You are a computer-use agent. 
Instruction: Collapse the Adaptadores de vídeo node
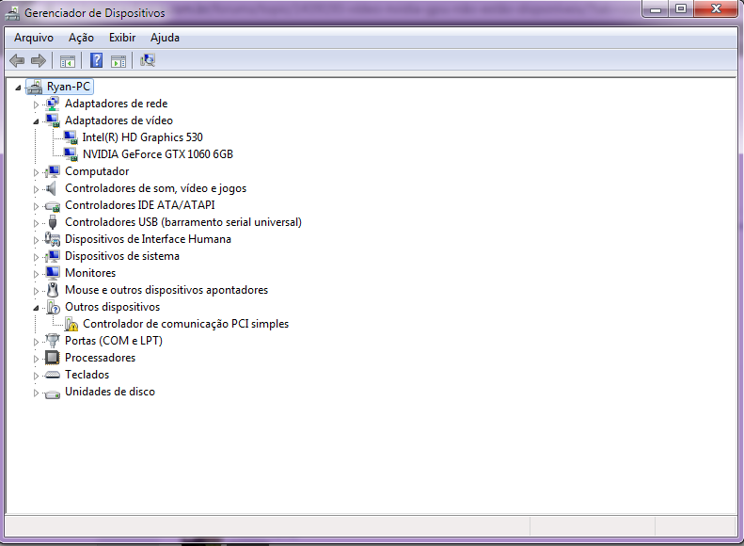tap(36, 121)
